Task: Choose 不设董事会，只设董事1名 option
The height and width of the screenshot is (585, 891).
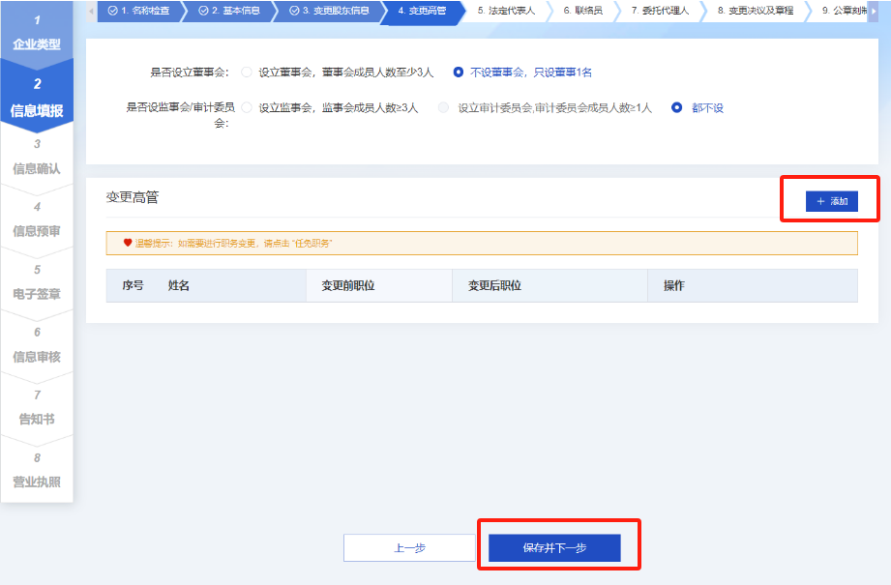Action: click(x=459, y=73)
